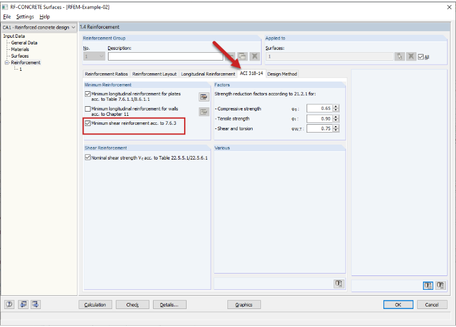Click the Cancel button
This screenshot has width=456, height=327.
tap(432, 305)
